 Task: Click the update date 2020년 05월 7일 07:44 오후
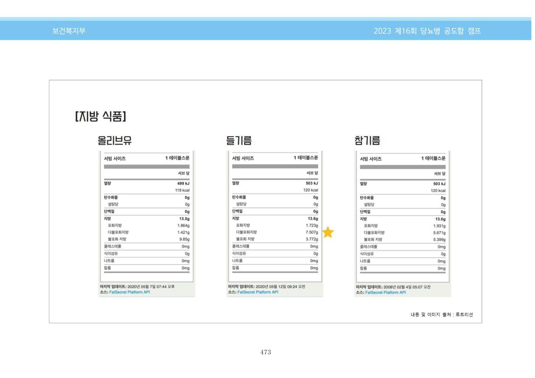[x=151, y=286]
